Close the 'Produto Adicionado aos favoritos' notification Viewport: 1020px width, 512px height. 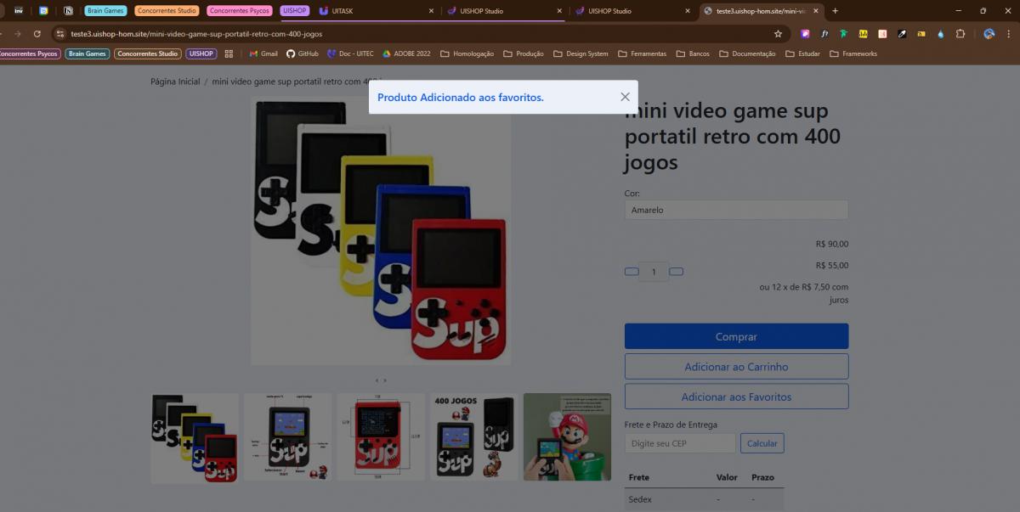pos(625,97)
